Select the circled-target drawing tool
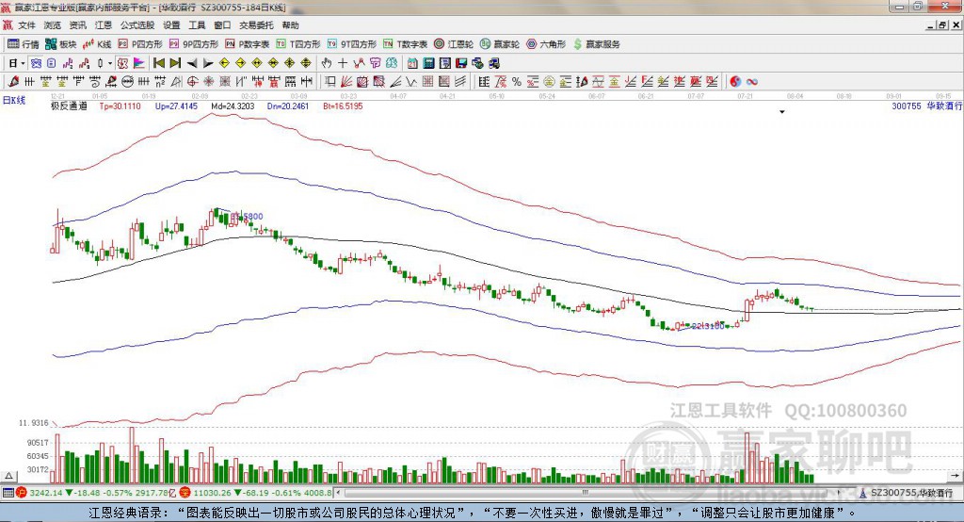This screenshot has height=522, width=964. 192,82
